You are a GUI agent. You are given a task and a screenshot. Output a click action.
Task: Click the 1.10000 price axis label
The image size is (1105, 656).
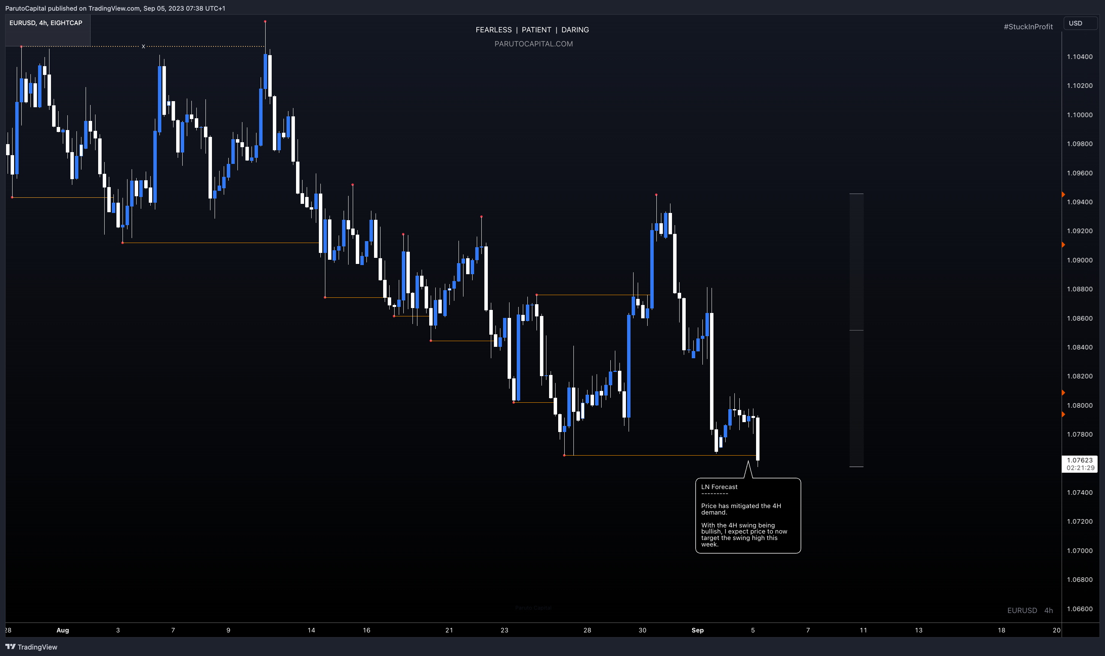pyautogui.click(x=1080, y=115)
